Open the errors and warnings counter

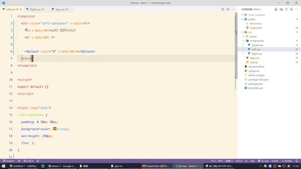(28, 161)
